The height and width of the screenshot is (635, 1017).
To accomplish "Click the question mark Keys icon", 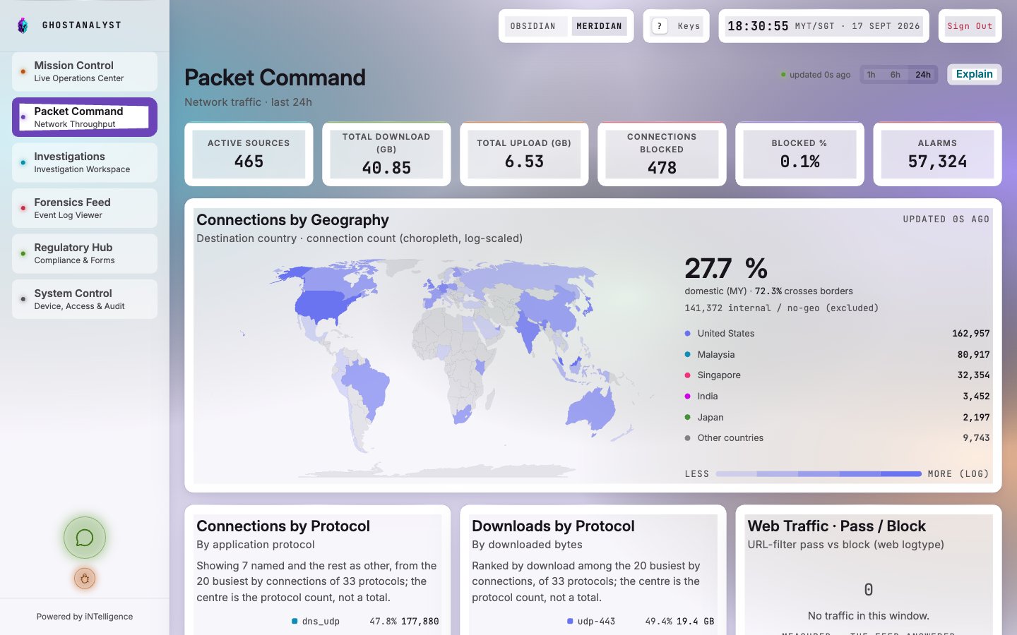I will [x=659, y=26].
